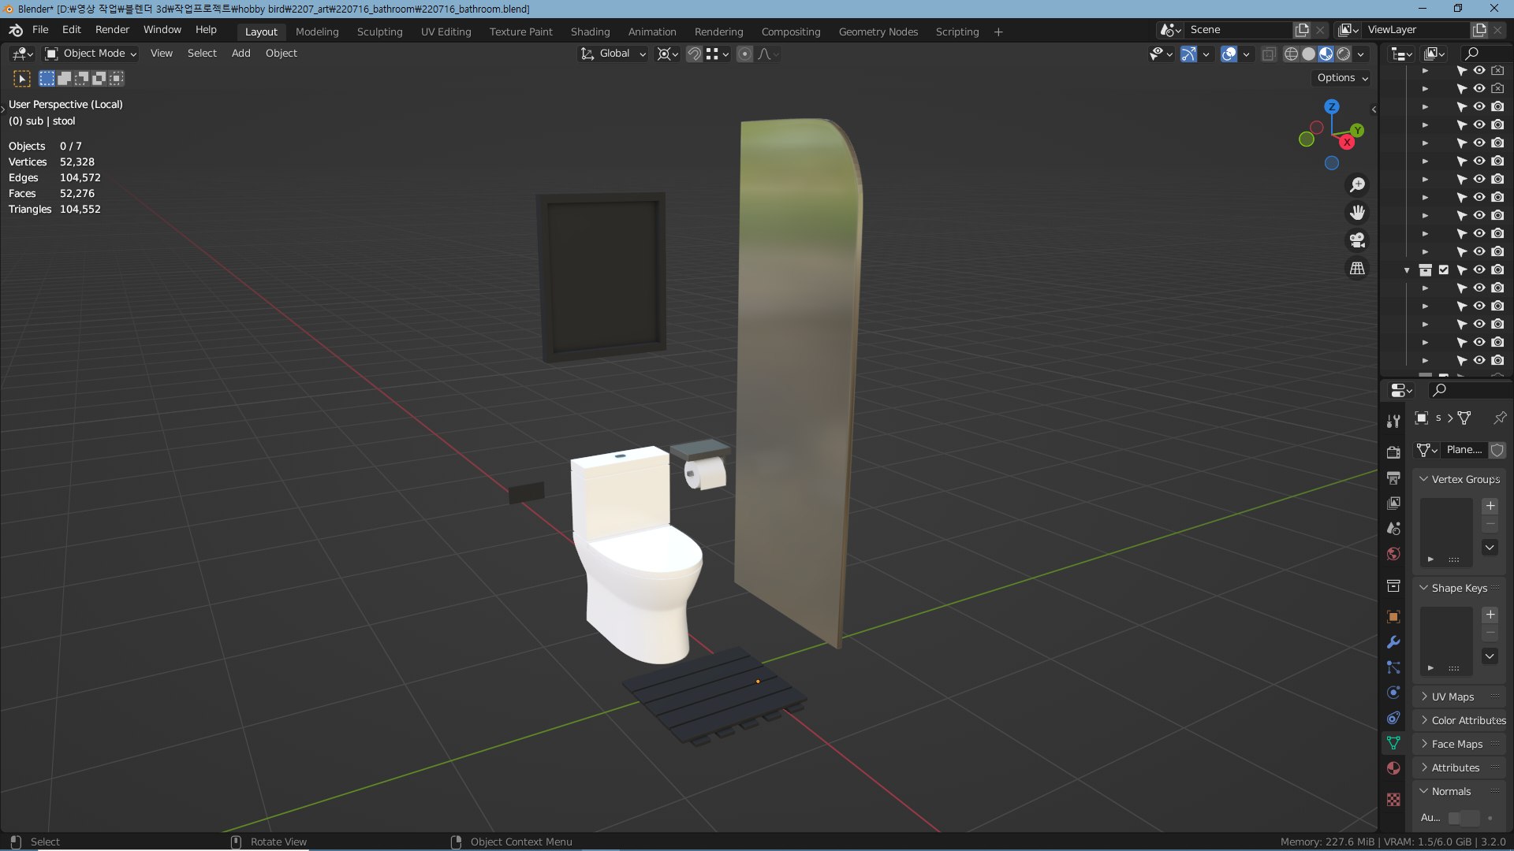The image size is (1514, 851).
Task: Open Render properties tab
Action: [x=1393, y=452]
